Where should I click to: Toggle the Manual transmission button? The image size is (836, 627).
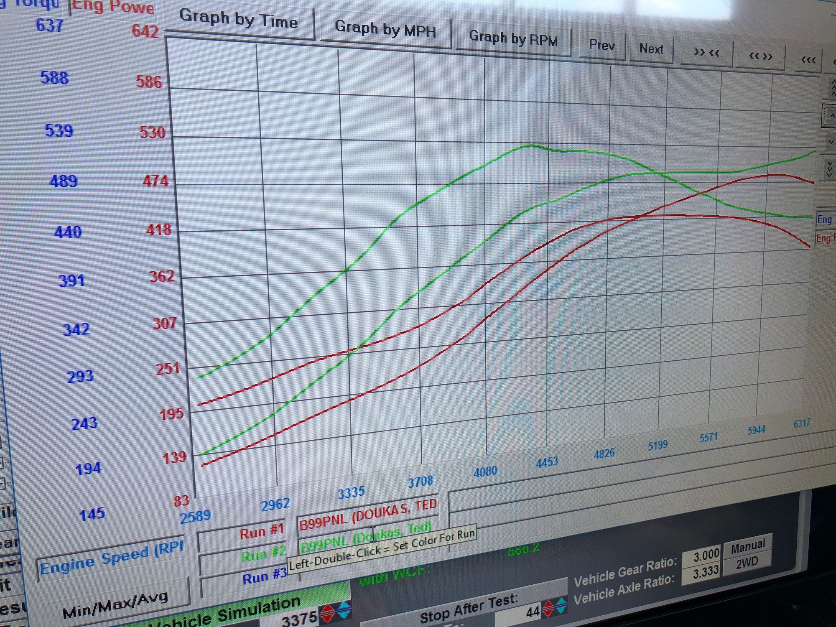[x=748, y=546]
